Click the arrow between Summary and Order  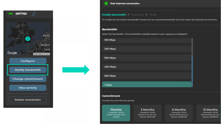click(146, 15)
